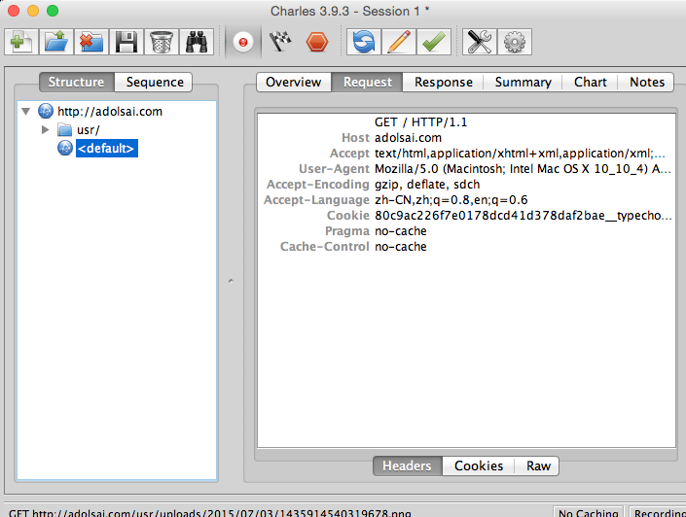Click the Recording status button
686x517 pixels.
click(x=658, y=512)
